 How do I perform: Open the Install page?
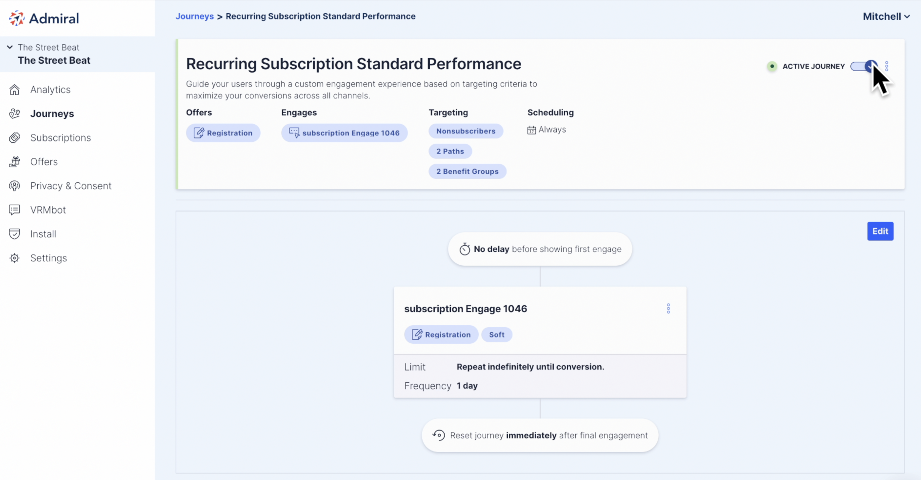click(43, 234)
